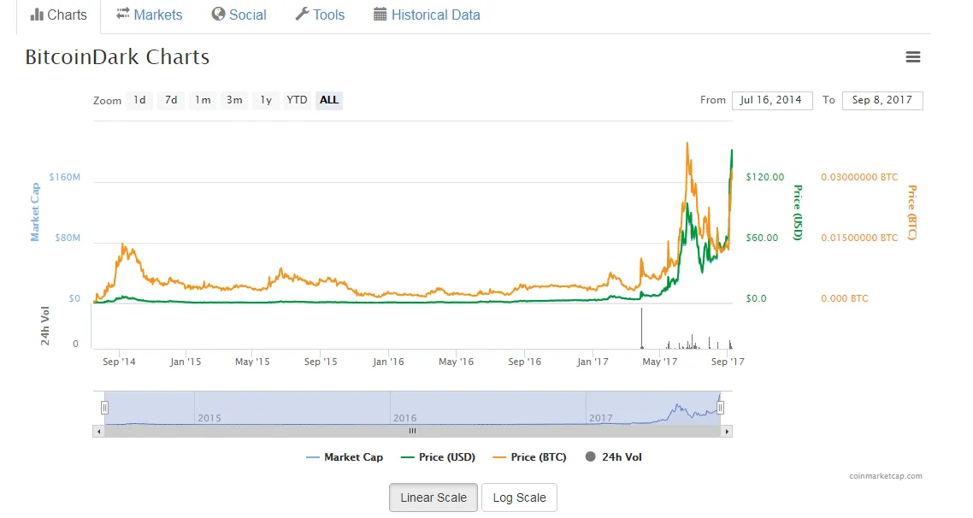Click the Sep '15 x-axis label
973x518 pixels.
pos(321,362)
